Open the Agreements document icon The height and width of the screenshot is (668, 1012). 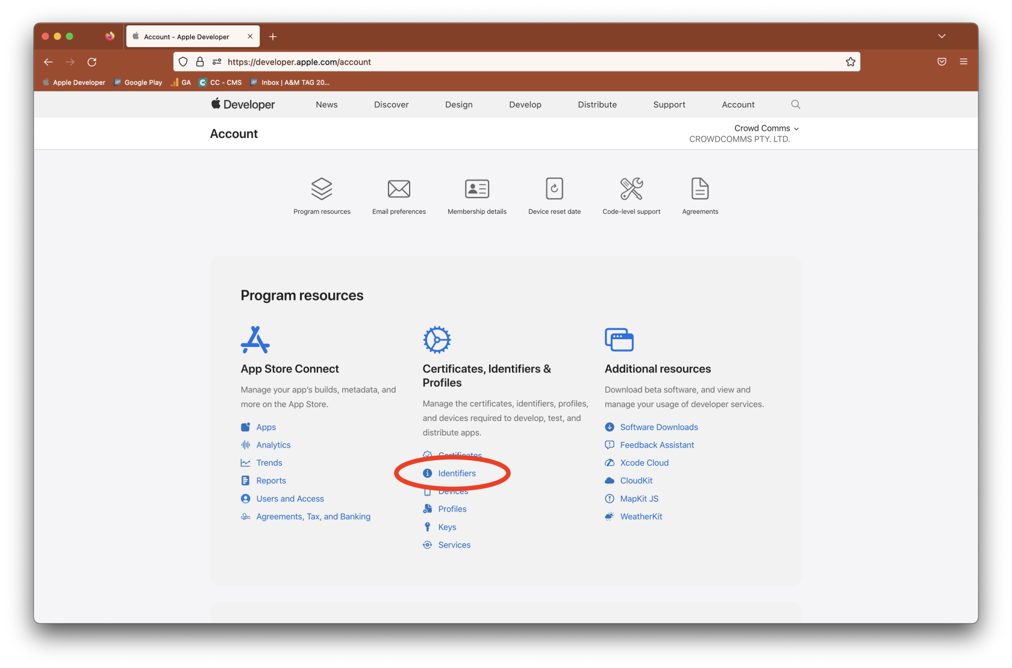pos(700,189)
